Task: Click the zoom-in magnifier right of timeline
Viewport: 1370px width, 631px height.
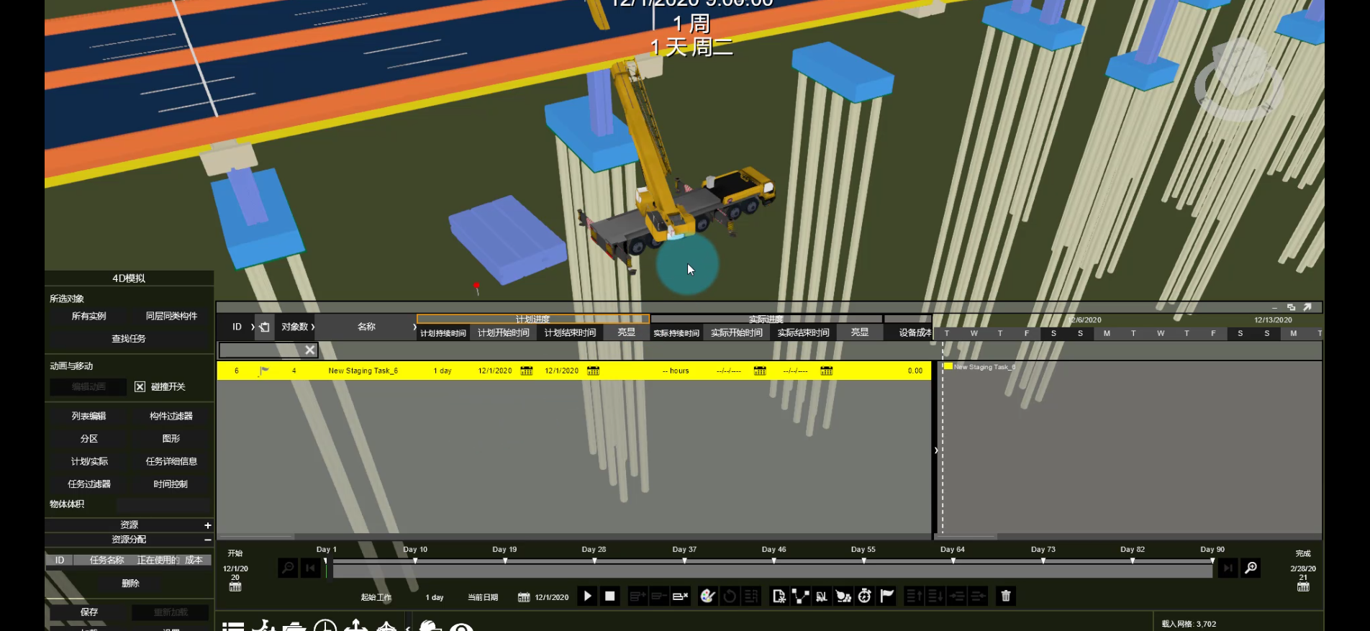Action: [x=1251, y=568]
